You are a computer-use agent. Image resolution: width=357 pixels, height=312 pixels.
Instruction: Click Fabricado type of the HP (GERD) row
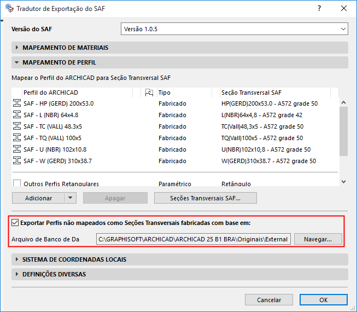[x=172, y=103]
